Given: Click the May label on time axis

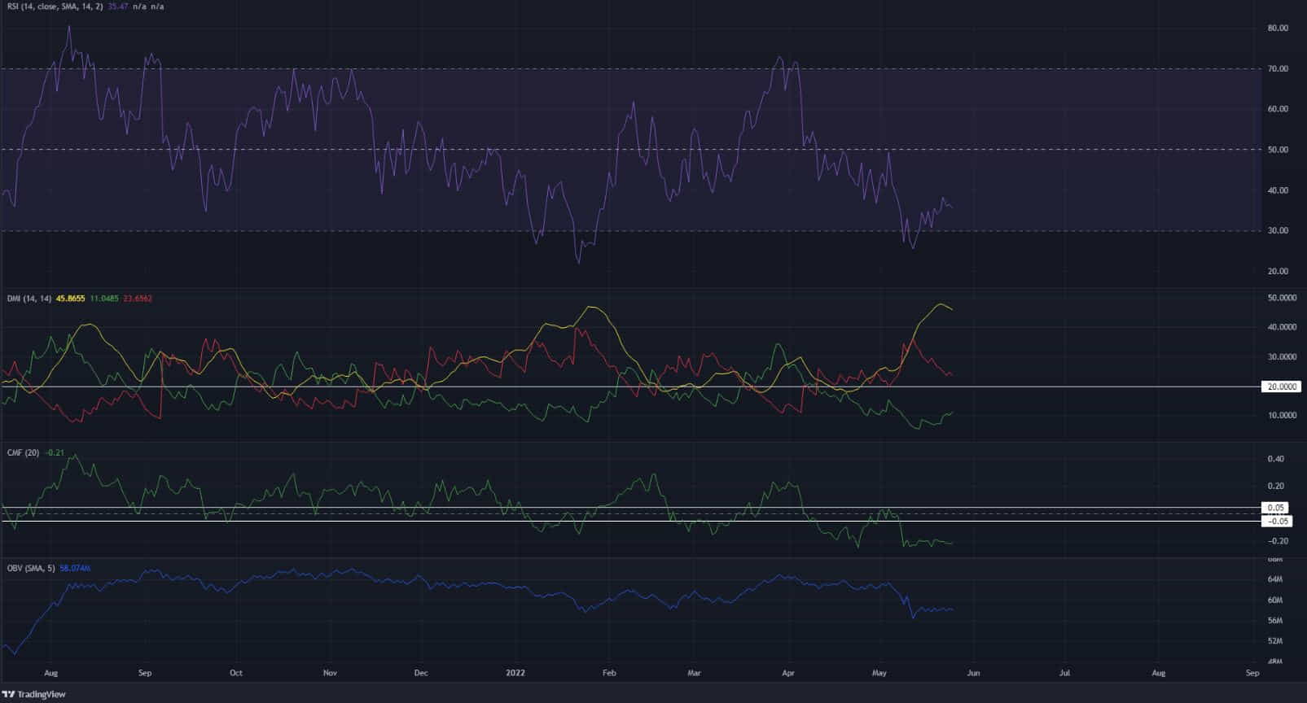Looking at the screenshot, I should pyautogui.click(x=879, y=673).
